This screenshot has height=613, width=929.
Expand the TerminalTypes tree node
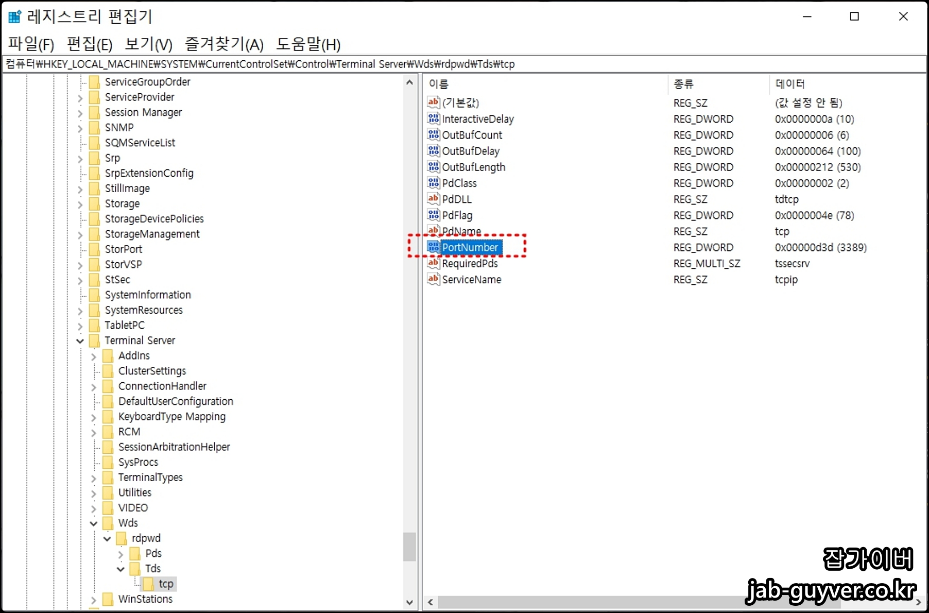click(94, 478)
